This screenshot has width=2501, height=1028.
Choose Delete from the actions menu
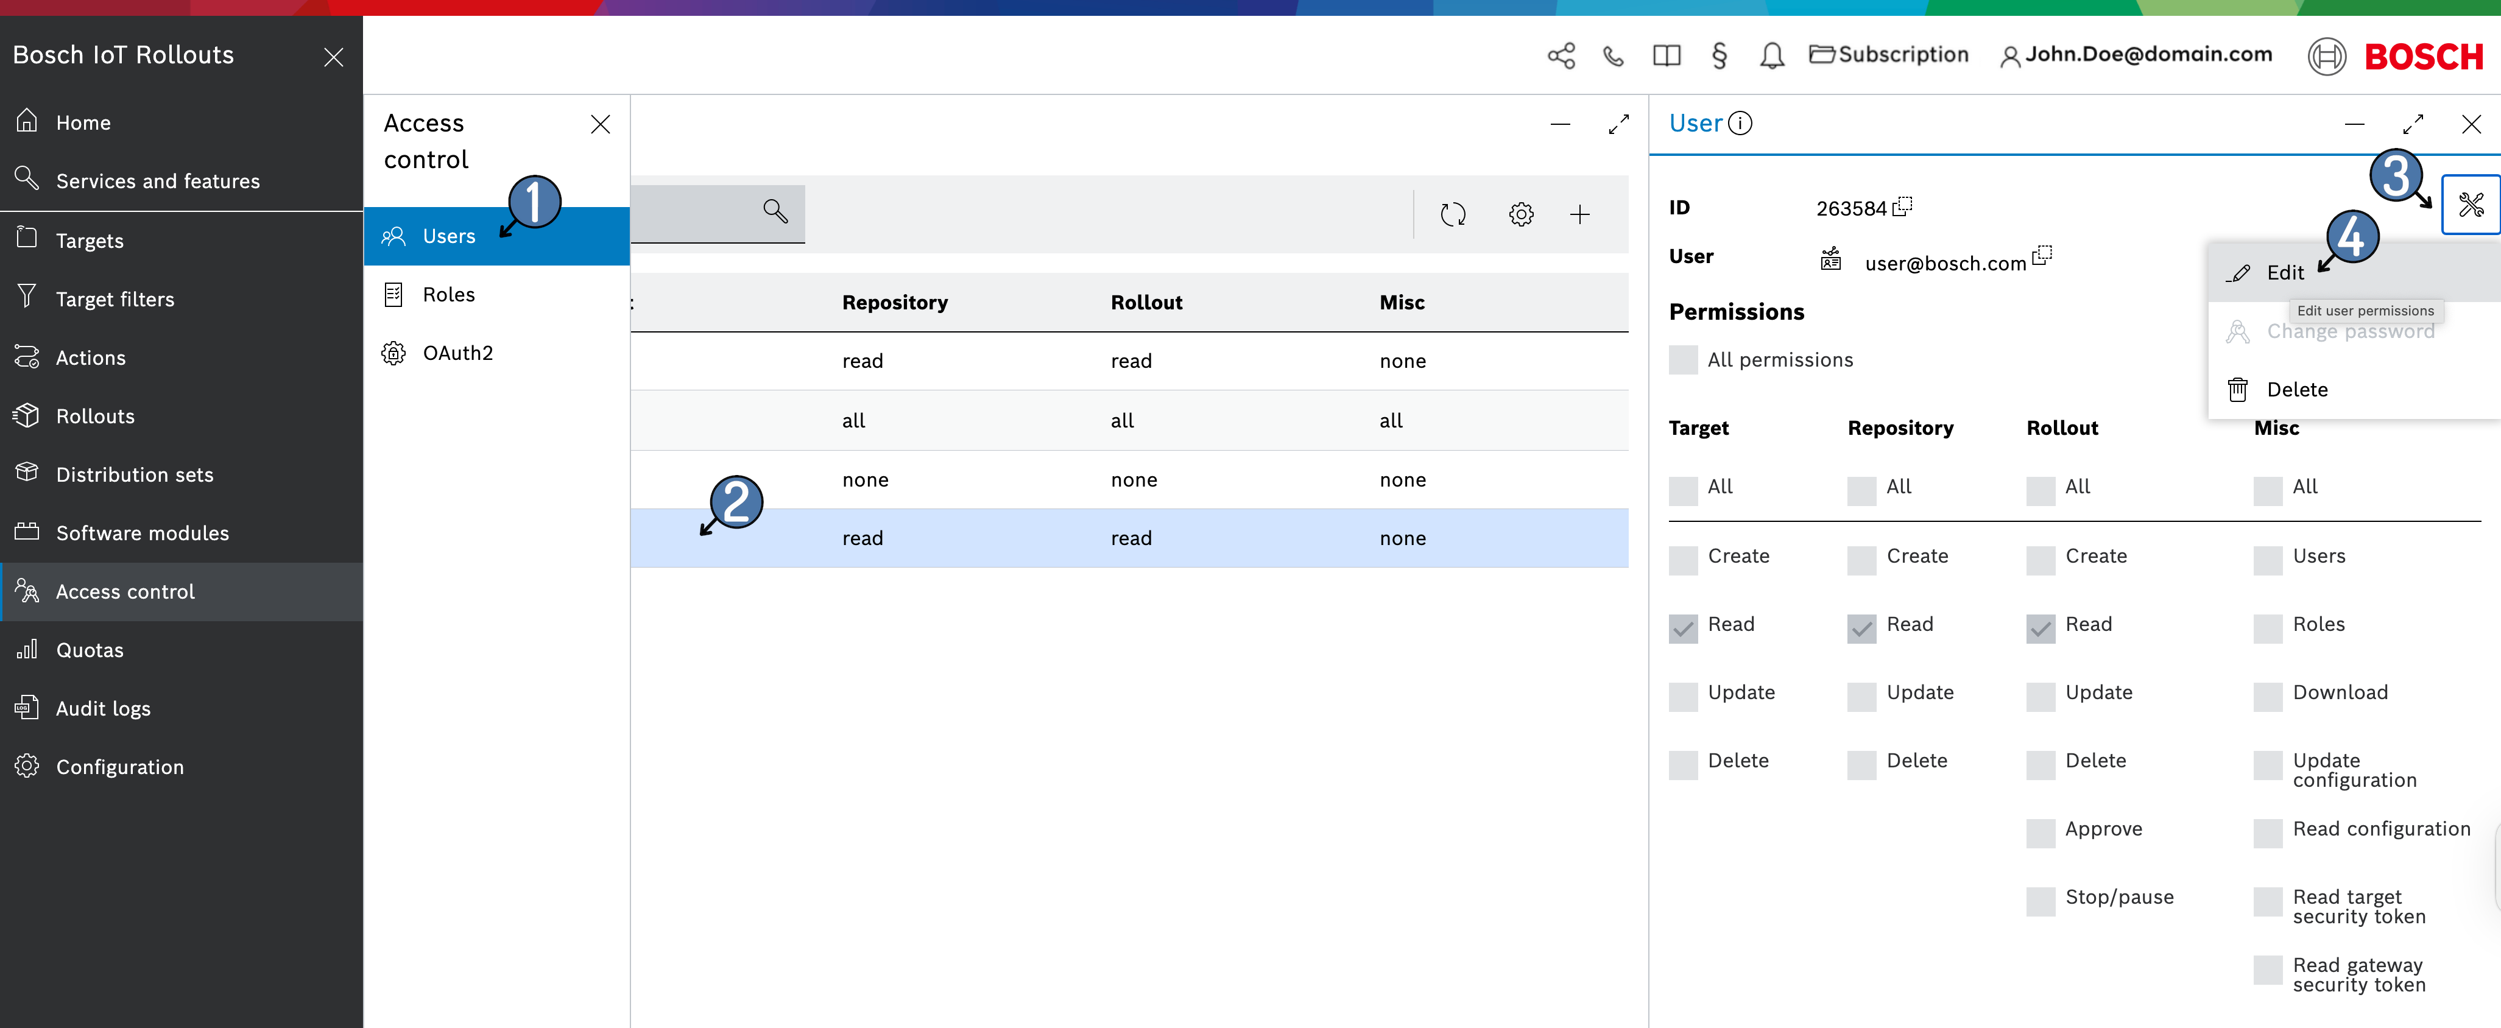point(2354,389)
